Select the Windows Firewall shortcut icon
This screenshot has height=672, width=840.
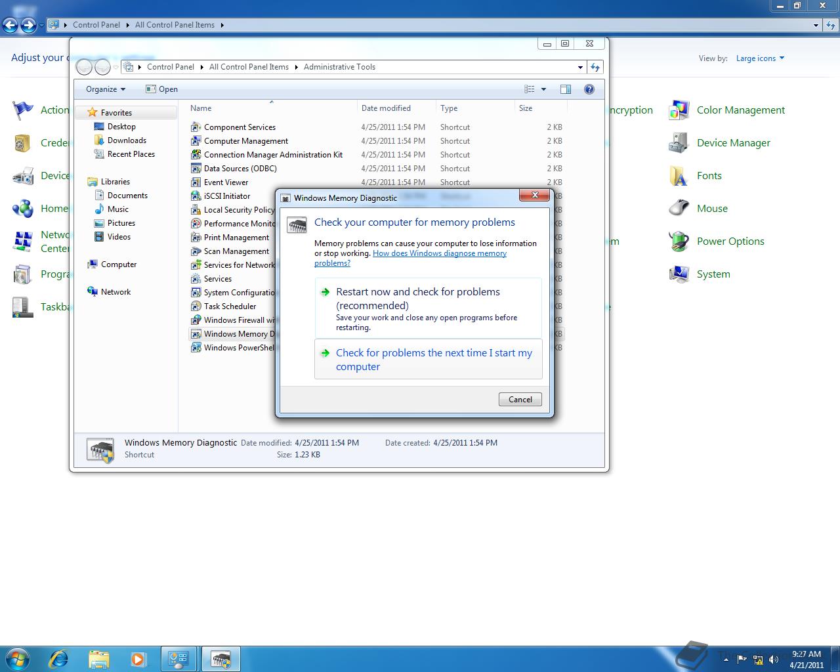click(x=196, y=320)
